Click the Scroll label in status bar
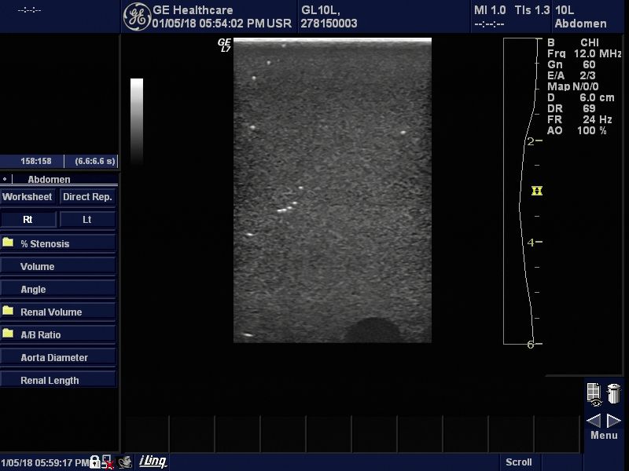629x471 pixels. point(519,462)
